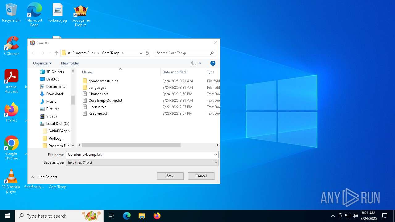The width and height of the screenshot is (395, 222).
Task: Expand address bar path history dropdown
Action: [x=141, y=53]
